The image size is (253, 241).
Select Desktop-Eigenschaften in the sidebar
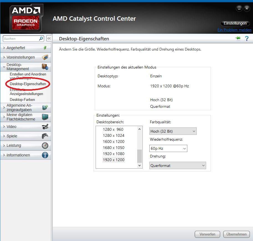click(x=28, y=84)
